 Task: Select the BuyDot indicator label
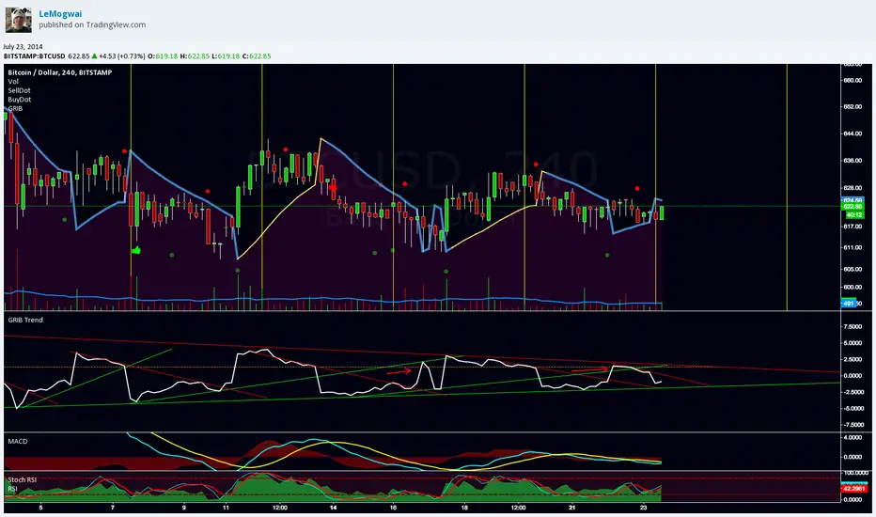coord(19,100)
